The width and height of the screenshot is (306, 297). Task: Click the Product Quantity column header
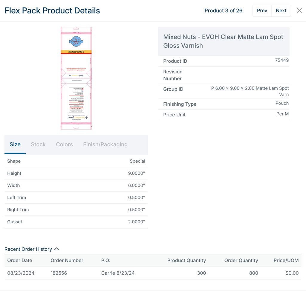[186, 261]
